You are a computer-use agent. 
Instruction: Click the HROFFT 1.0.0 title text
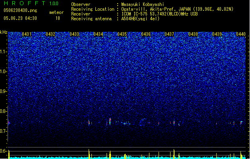tap(31, 3)
